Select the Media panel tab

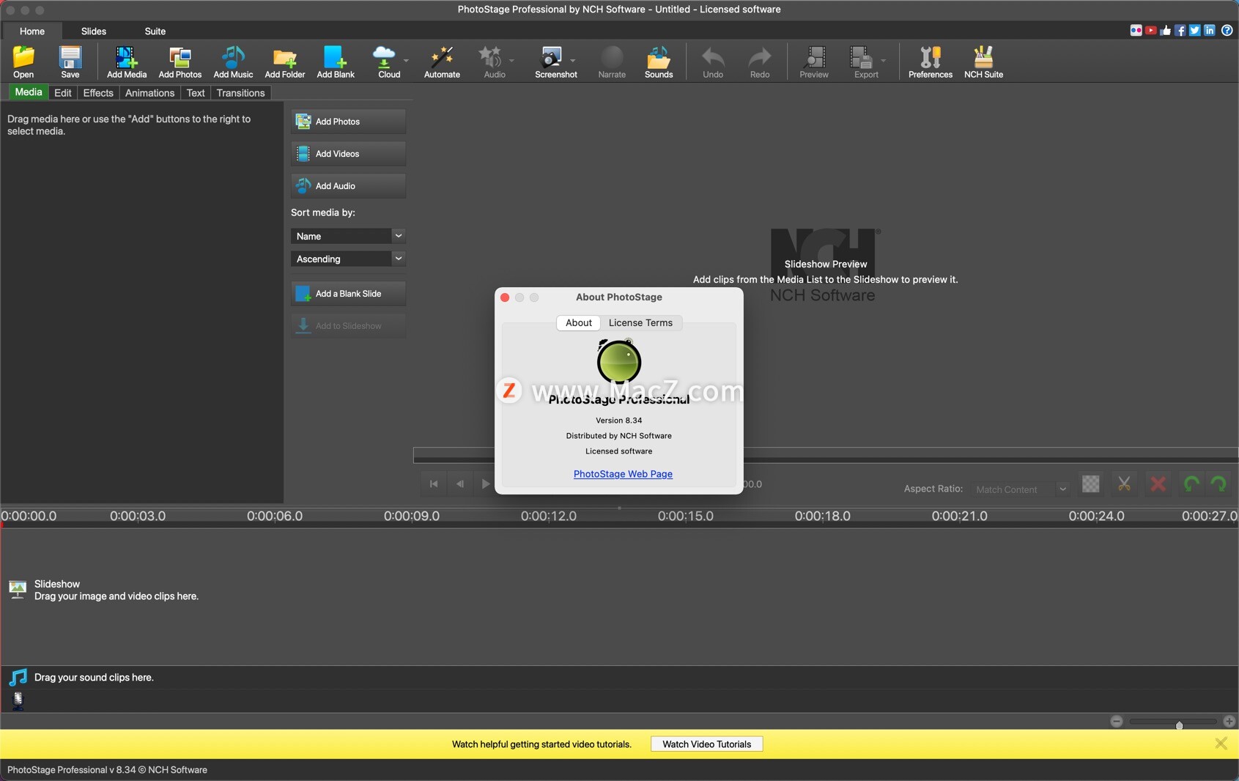(x=29, y=92)
